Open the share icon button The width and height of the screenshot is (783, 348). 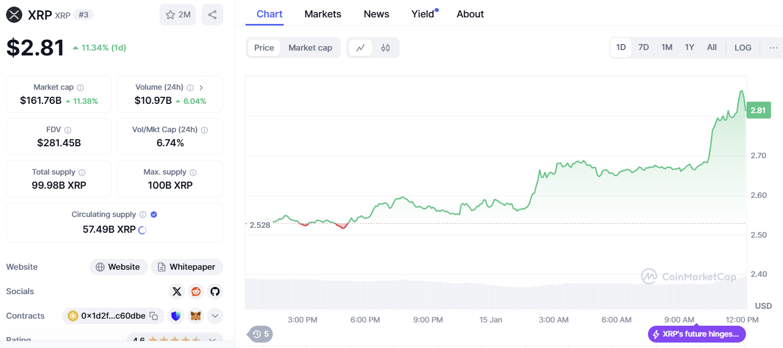click(x=212, y=15)
